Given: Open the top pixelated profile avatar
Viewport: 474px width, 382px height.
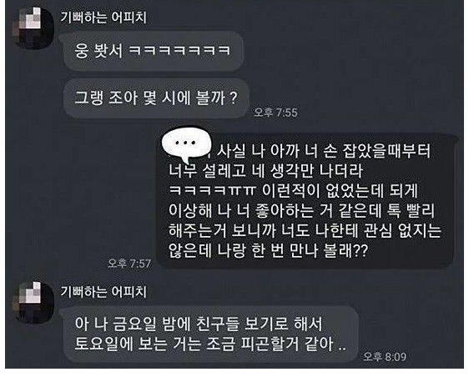Looking at the screenshot, I should click(x=33, y=28).
